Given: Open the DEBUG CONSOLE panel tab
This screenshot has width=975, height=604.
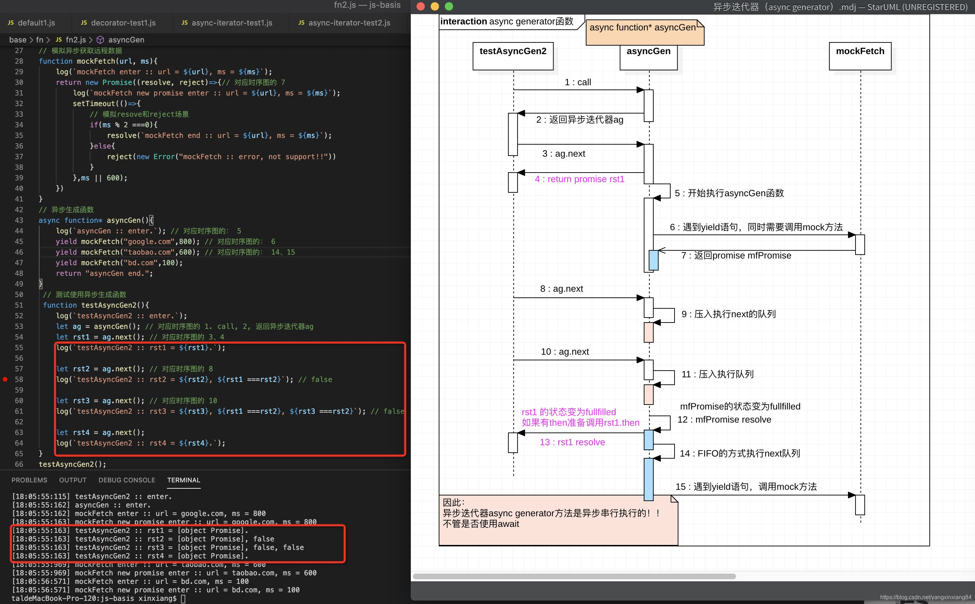Looking at the screenshot, I should [127, 480].
